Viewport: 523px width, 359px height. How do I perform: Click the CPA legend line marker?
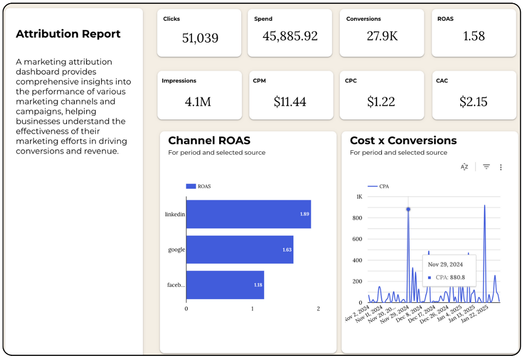pos(372,187)
